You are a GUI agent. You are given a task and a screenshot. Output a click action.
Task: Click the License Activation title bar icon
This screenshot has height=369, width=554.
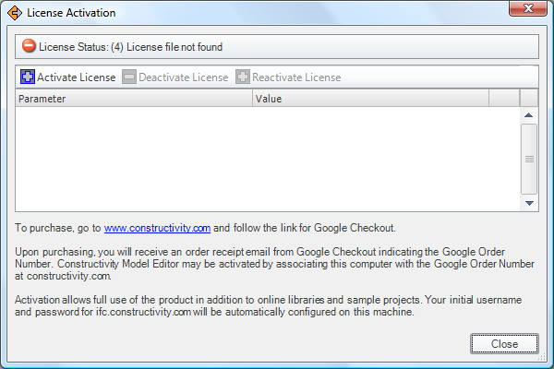click(15, 13)
